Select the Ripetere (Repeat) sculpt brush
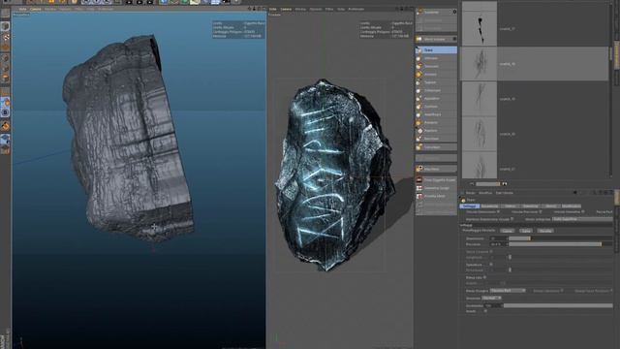 coord(436,131)
